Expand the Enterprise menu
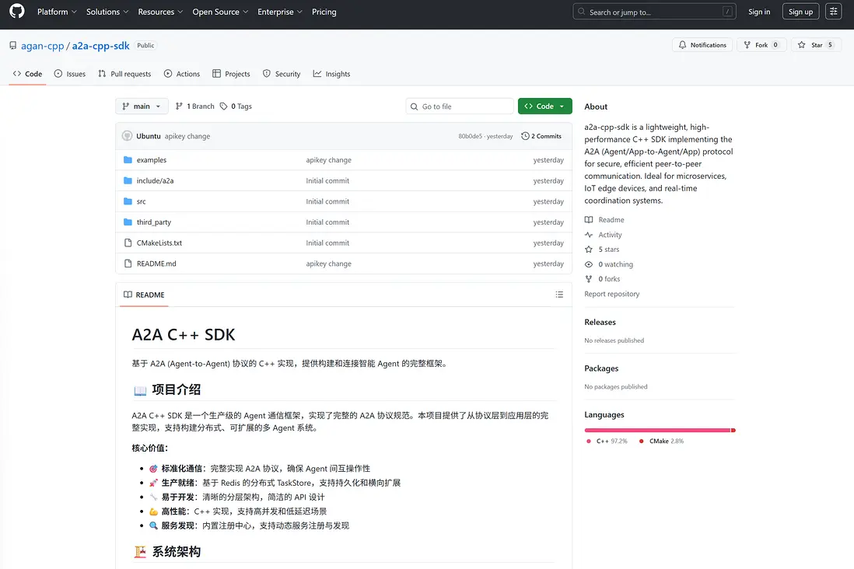This screenshot has width=854, height=569. pos(279,12)
